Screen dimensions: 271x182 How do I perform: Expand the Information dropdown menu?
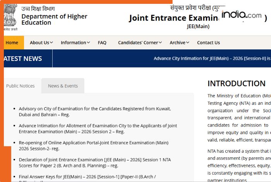pos(75,42)
